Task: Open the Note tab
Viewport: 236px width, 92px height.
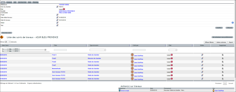Action: (x=30, y=2)
